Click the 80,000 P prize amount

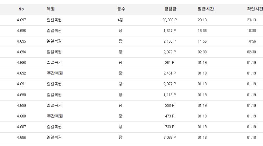click(x=170, y=20)
